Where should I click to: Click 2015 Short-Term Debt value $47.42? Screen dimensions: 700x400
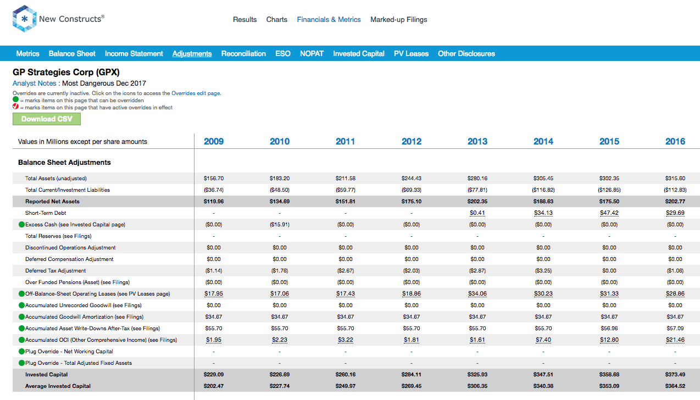point(609,213)
